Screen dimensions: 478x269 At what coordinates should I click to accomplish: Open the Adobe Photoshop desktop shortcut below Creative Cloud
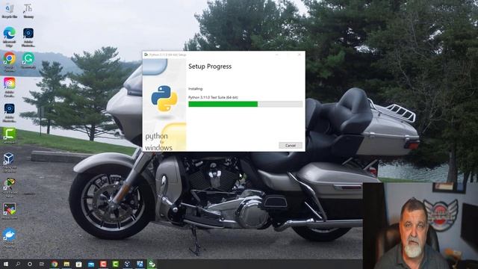pyautogui.click(x=10, y=112)
